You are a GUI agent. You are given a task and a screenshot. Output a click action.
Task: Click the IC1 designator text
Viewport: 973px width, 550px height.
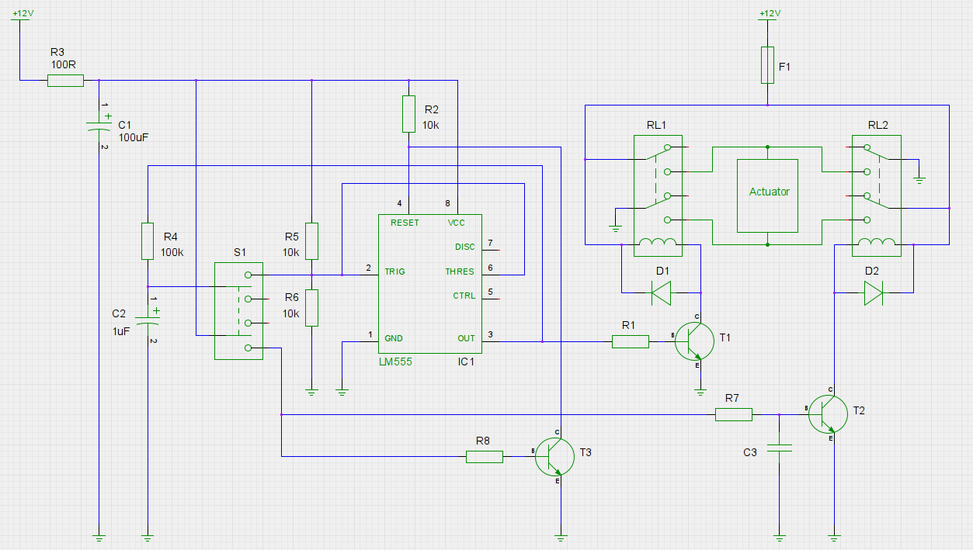click(466, 362)
